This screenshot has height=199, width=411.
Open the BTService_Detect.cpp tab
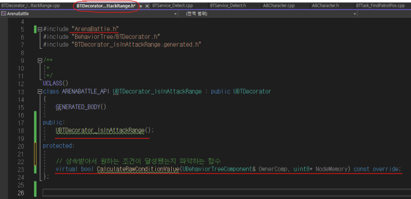pyautogui.click(x=172, y=6)
